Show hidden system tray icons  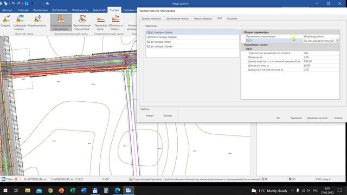(x=292, y=190)
